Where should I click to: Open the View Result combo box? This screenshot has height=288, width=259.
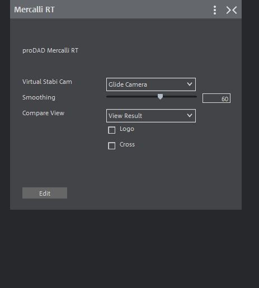point(151,116)
